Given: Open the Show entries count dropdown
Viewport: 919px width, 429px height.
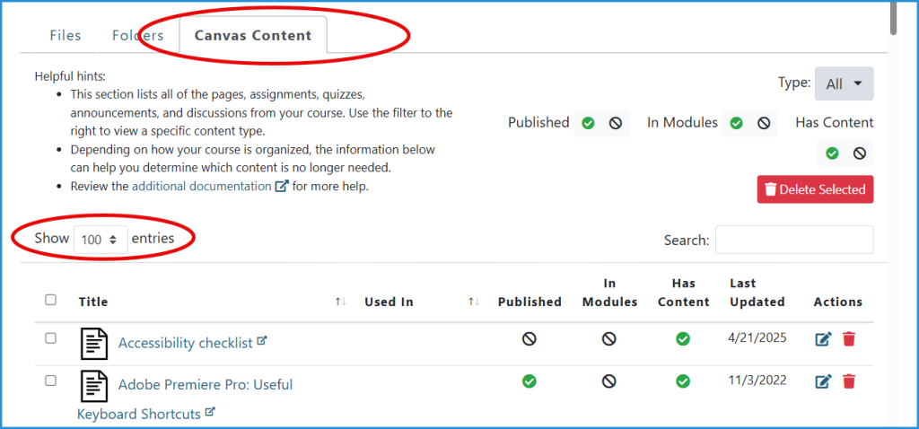Looking at the screenshot, I should [x=99, y=240].
